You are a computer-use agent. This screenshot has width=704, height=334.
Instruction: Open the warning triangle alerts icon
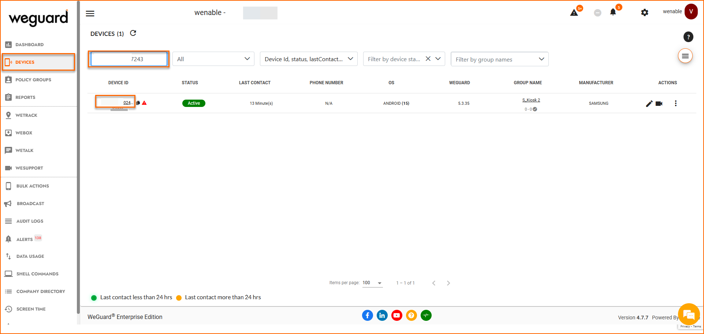tap(574, 13)
